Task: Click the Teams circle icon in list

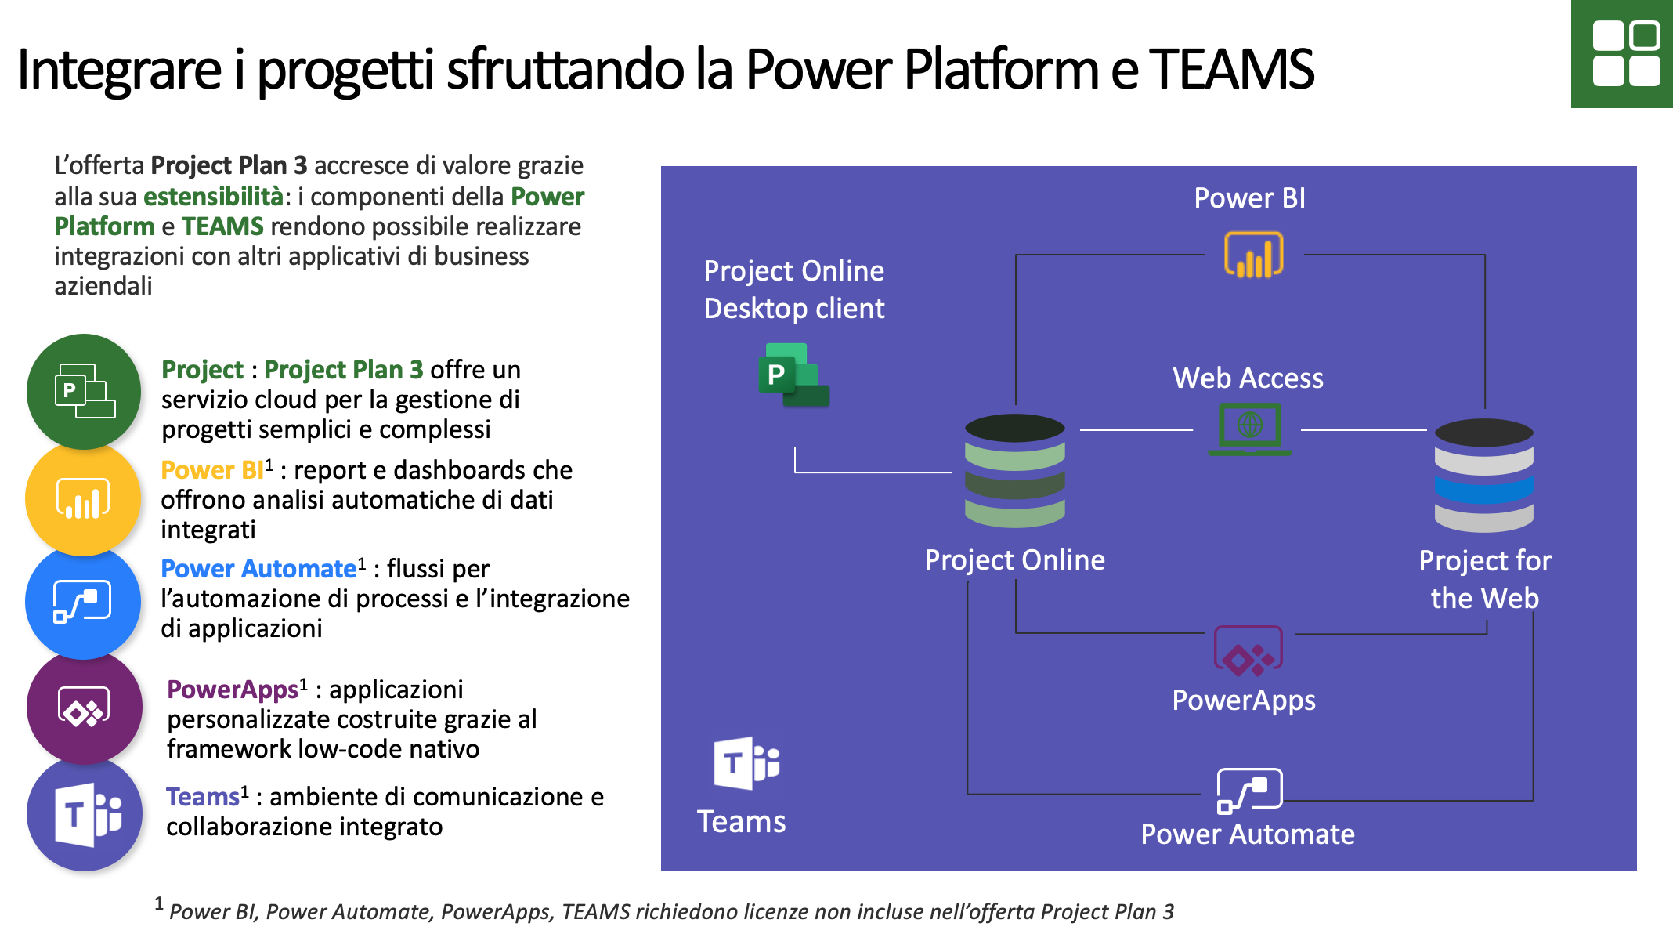Action: (x=85, y=813)
